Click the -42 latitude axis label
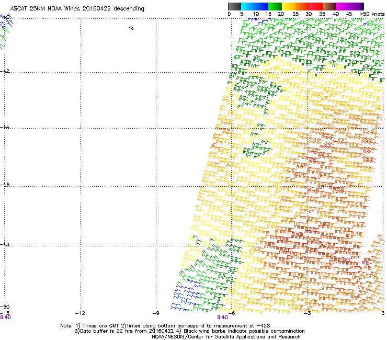 [x=5, y=71]
